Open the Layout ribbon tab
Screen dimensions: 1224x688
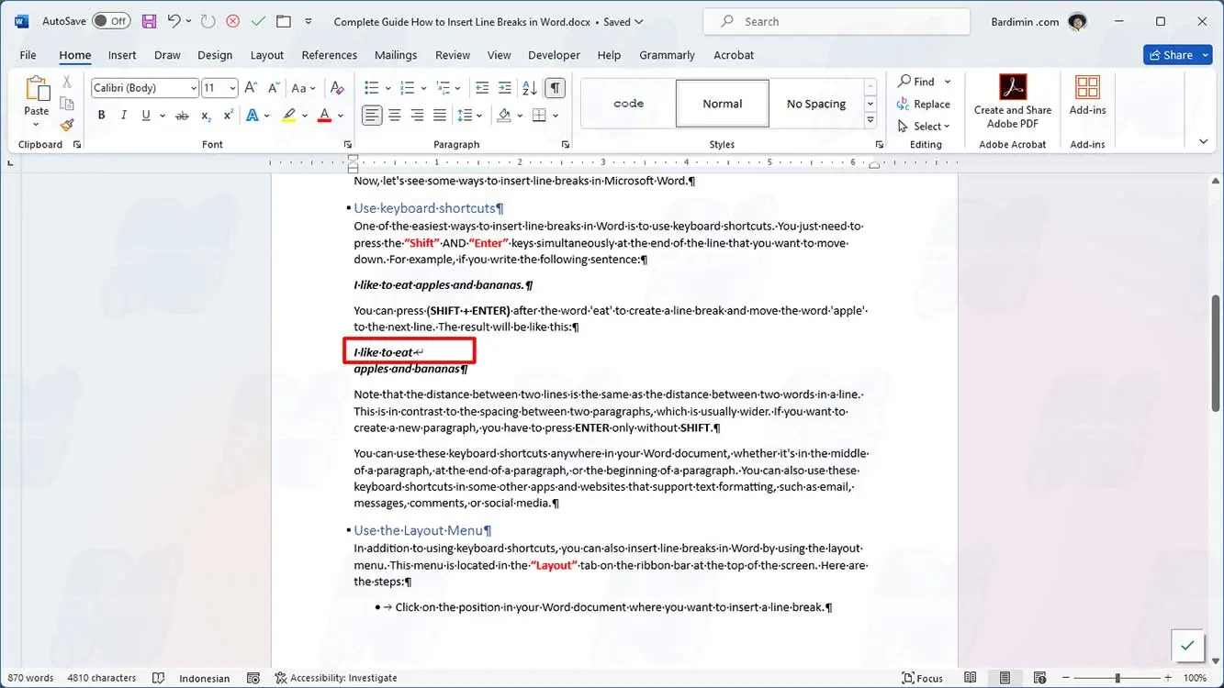tap(266, 55)
